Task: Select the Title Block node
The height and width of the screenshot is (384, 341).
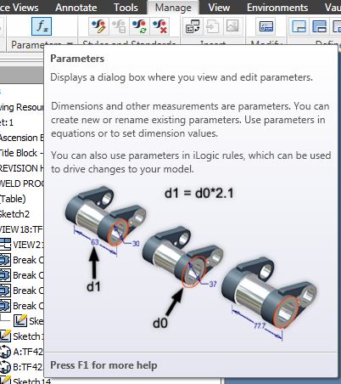Action: [x=21, y=153]
